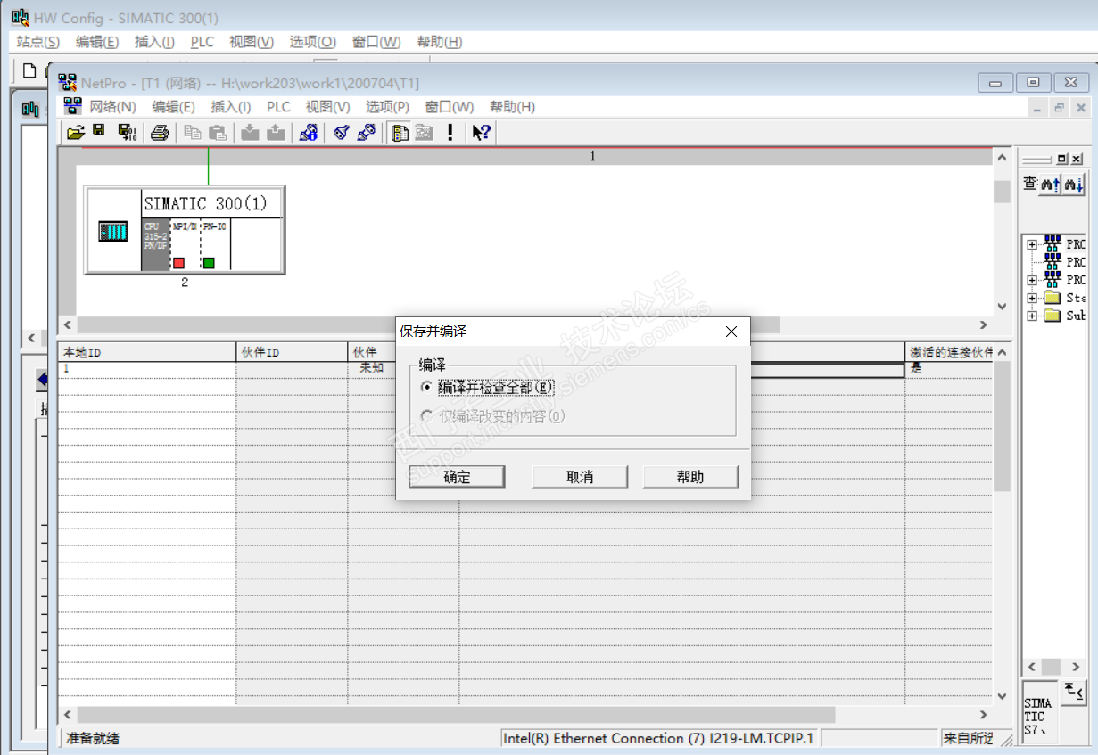Click the 未知 cell in the partner column
The height and width of the screenshot is (755, 1098).
click(371, 367)
